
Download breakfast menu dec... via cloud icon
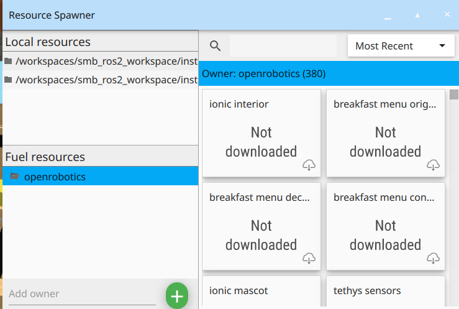309,259
